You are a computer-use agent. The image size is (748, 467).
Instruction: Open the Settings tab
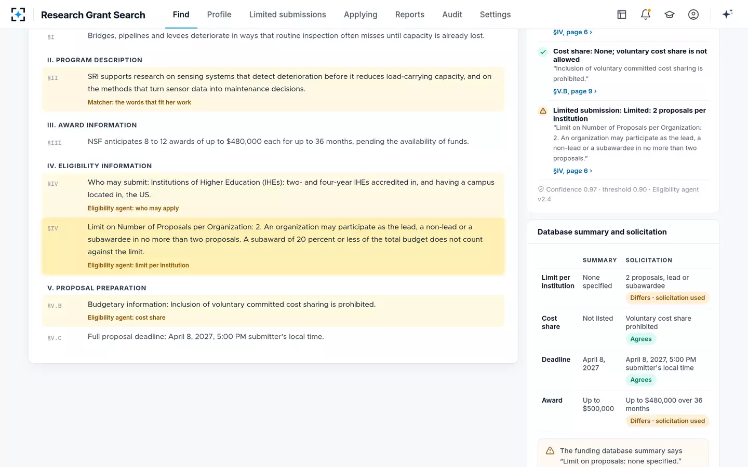[x=495, y=15]
